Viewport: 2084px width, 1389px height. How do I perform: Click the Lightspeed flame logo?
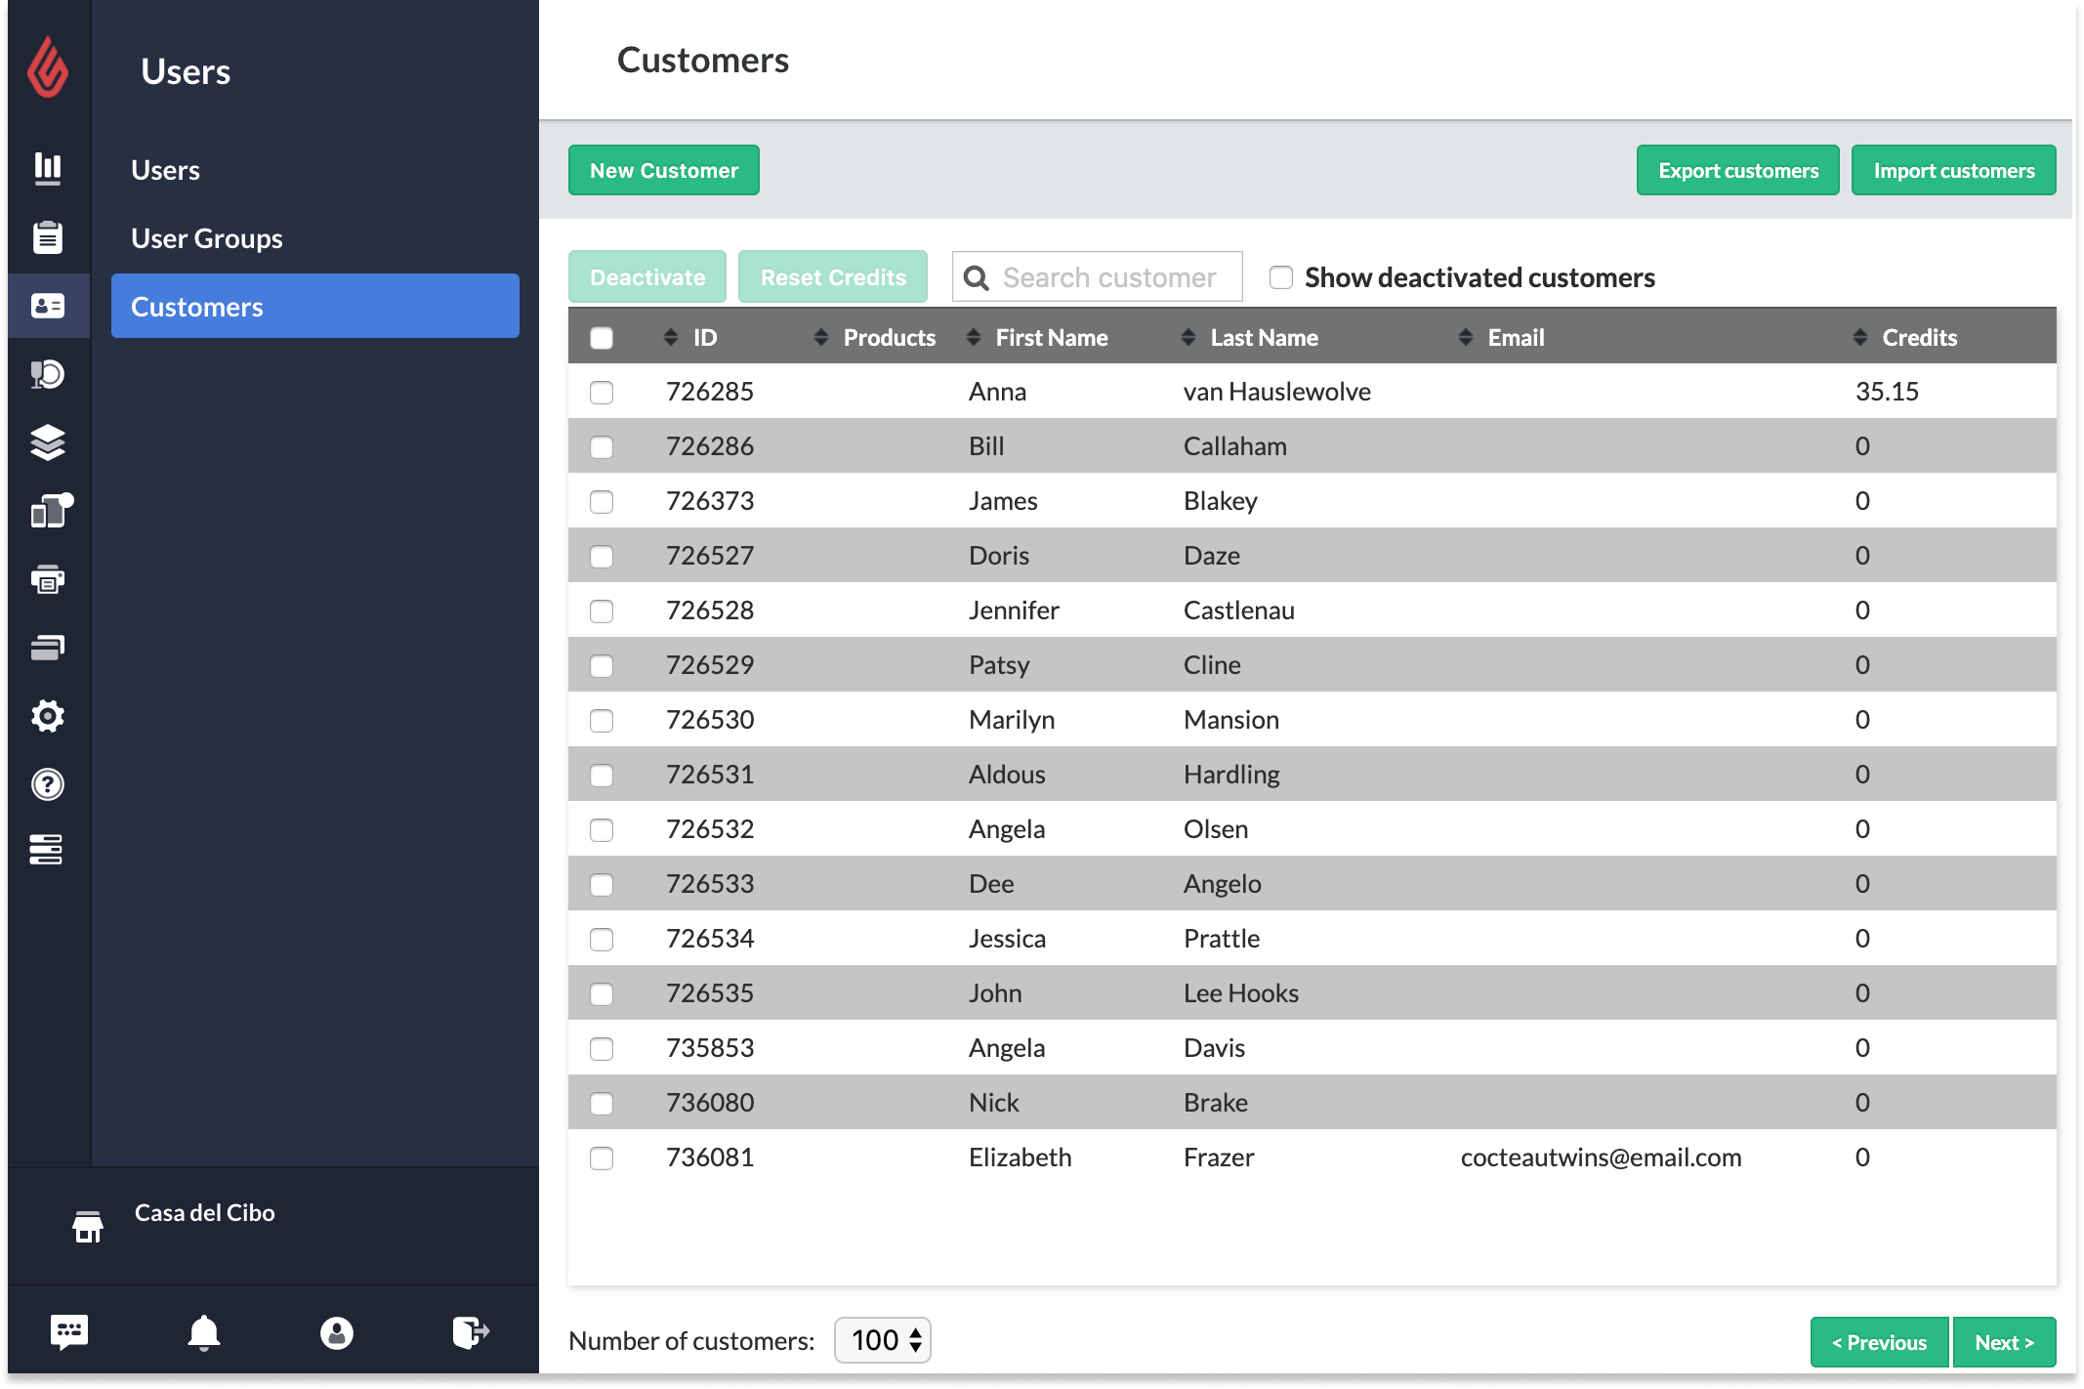pyautogui.click(x=48, y=67)
